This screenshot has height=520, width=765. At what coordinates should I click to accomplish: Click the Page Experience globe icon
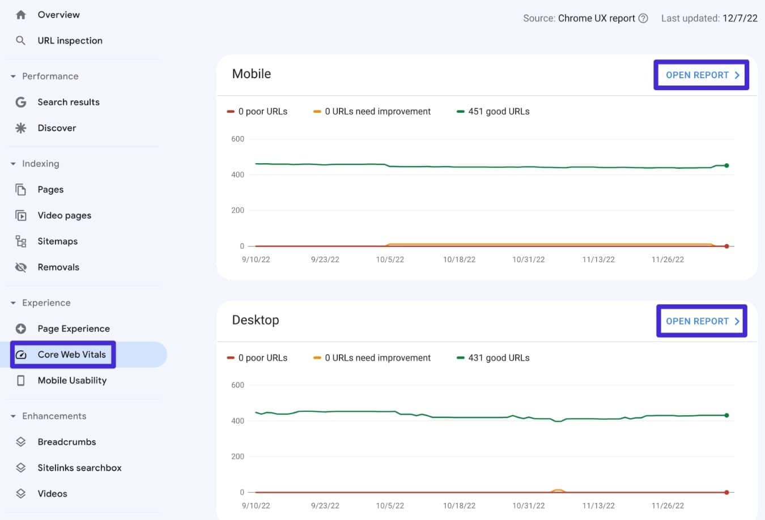coord(20,329)
